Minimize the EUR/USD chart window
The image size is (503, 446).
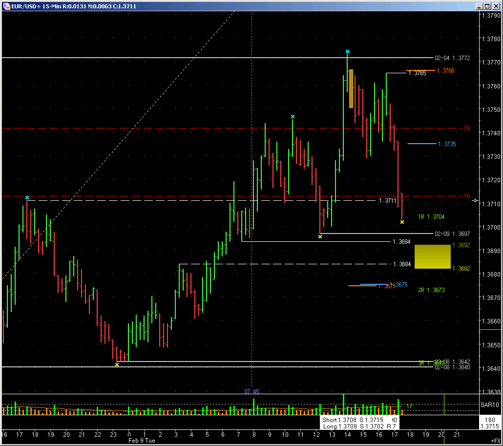[479, 6]
